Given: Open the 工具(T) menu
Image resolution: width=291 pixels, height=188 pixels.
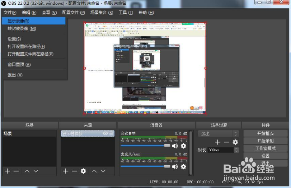Looking at the screenshot, I should [x=126, y=13].
